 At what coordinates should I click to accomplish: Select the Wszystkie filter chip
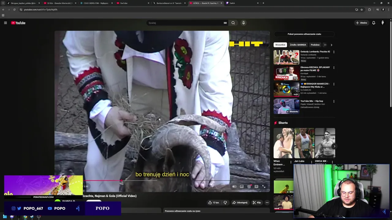coord(280,45)
